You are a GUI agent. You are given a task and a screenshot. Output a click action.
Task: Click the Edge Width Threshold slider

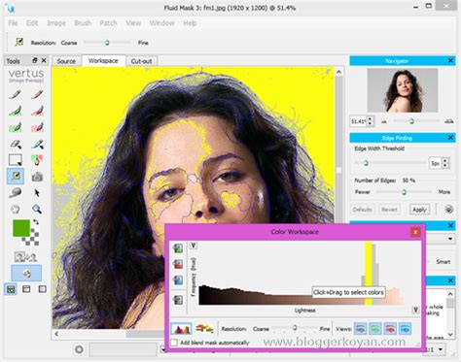coord(390,163)
